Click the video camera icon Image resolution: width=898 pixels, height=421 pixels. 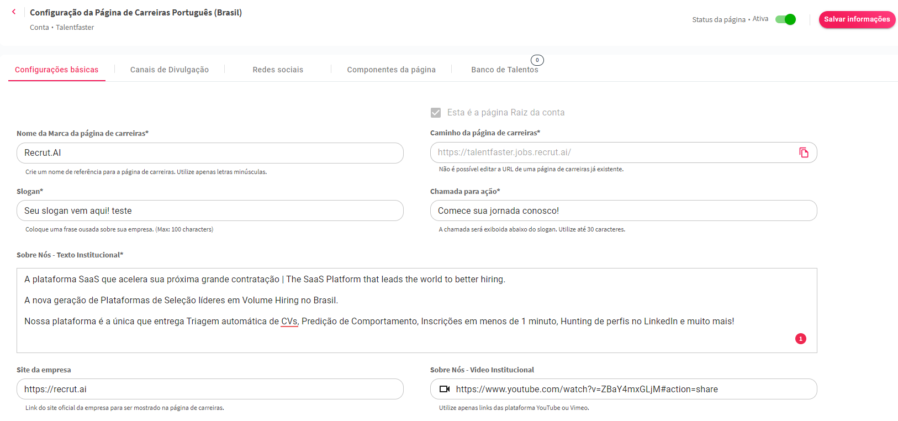[444, 389]
